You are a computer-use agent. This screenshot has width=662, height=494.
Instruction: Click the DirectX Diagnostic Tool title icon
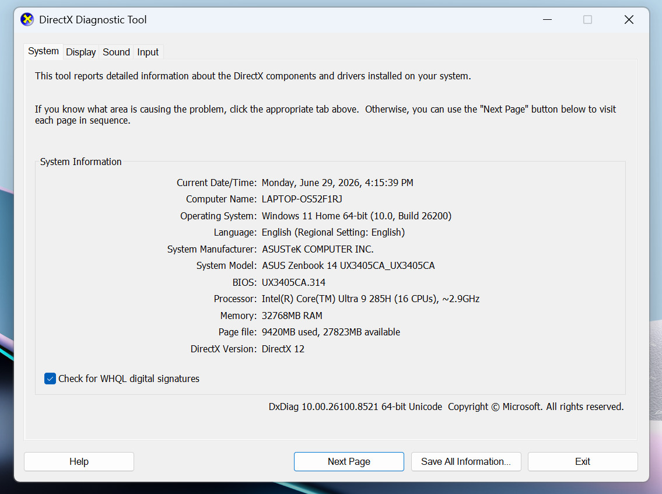pos(27,19)
